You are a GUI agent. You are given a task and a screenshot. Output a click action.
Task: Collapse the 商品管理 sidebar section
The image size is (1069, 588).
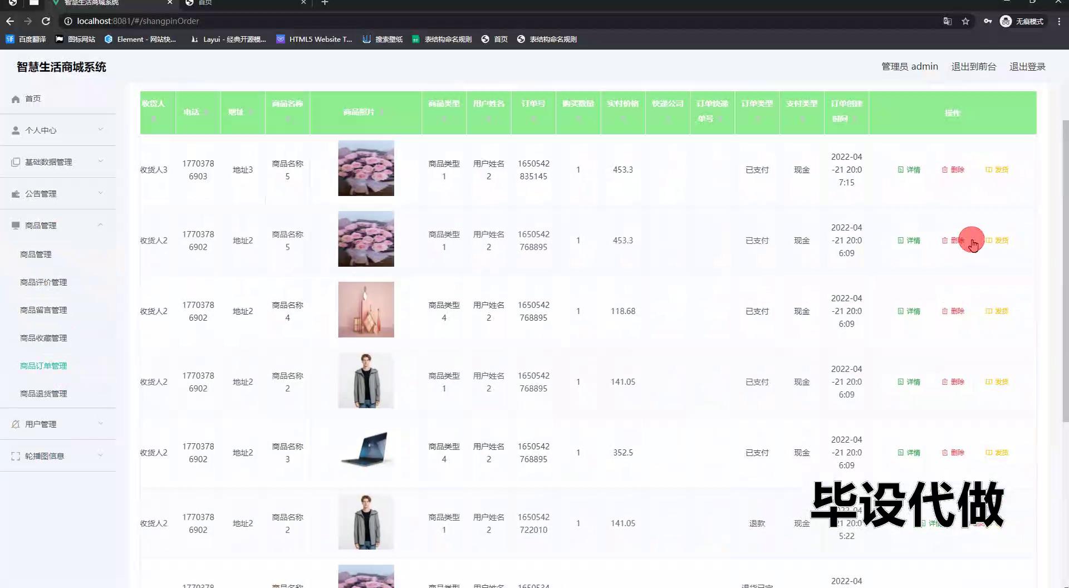pyautogui.click(x=58, y=226)
